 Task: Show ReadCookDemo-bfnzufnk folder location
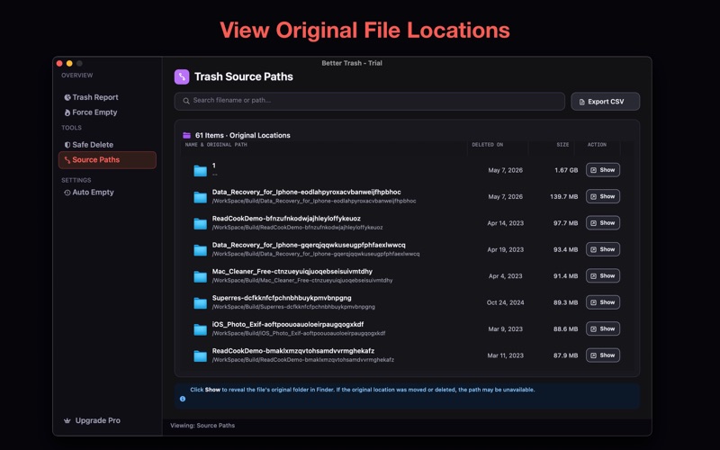(603, 222)
